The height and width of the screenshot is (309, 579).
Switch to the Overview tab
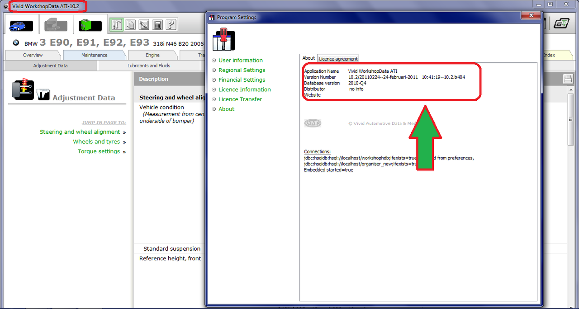pyautogui.click(x=33, y=55)
